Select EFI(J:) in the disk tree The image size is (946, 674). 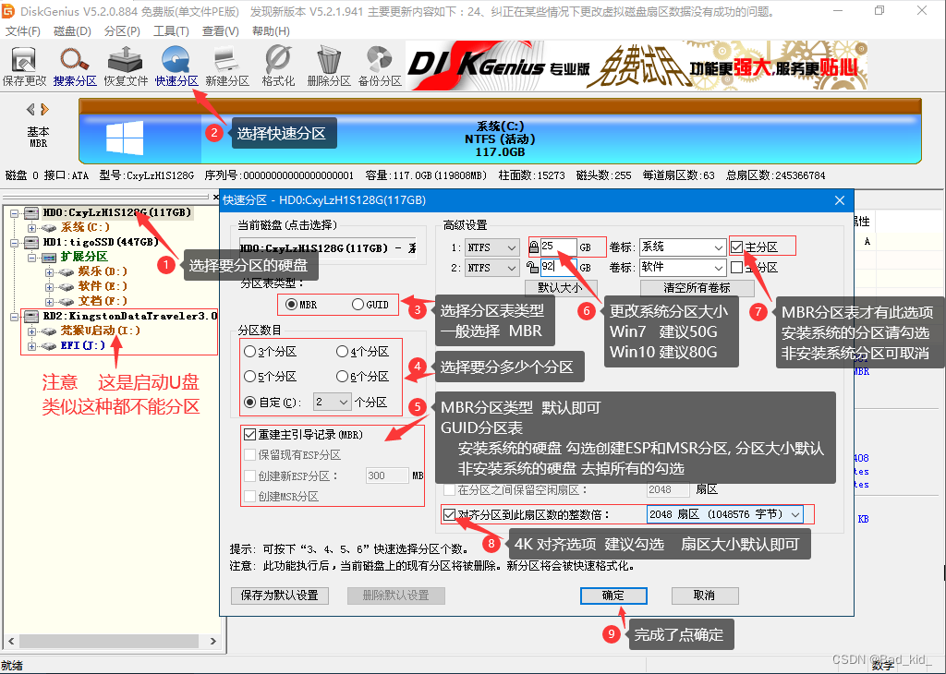pos(82,345)
